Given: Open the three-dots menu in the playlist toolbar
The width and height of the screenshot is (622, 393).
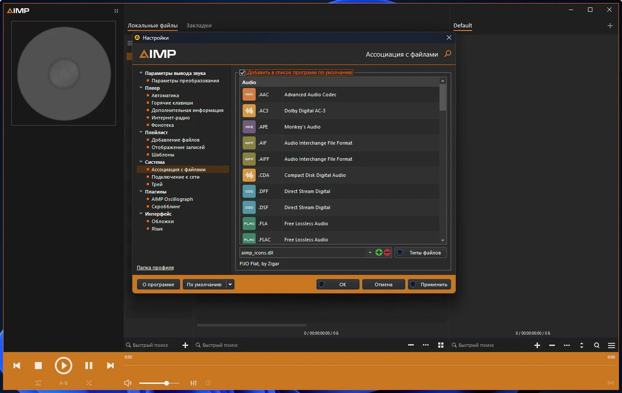Looking at the screenshot, I should tap(567, 345).
